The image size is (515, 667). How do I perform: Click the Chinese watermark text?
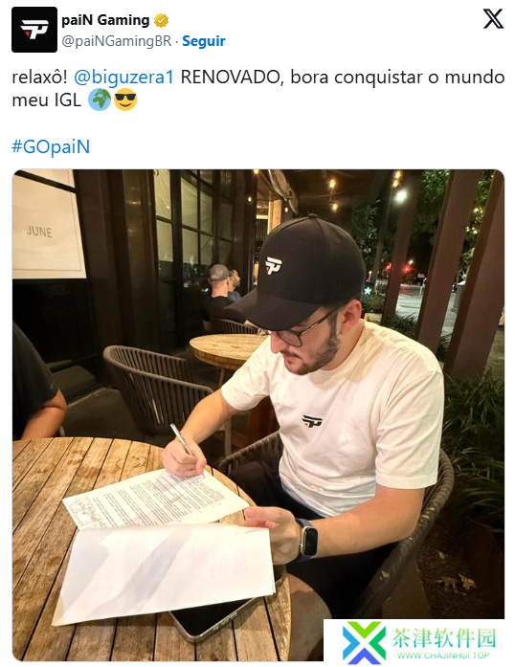tap(444, 637)
